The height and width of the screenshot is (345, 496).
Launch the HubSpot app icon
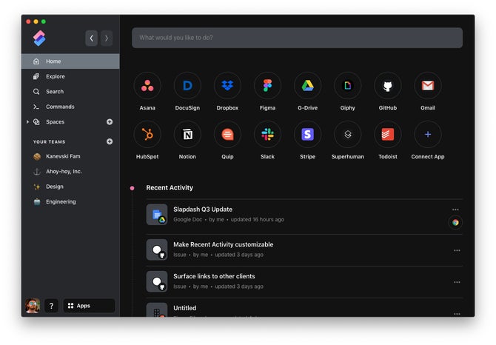[147, 135]
